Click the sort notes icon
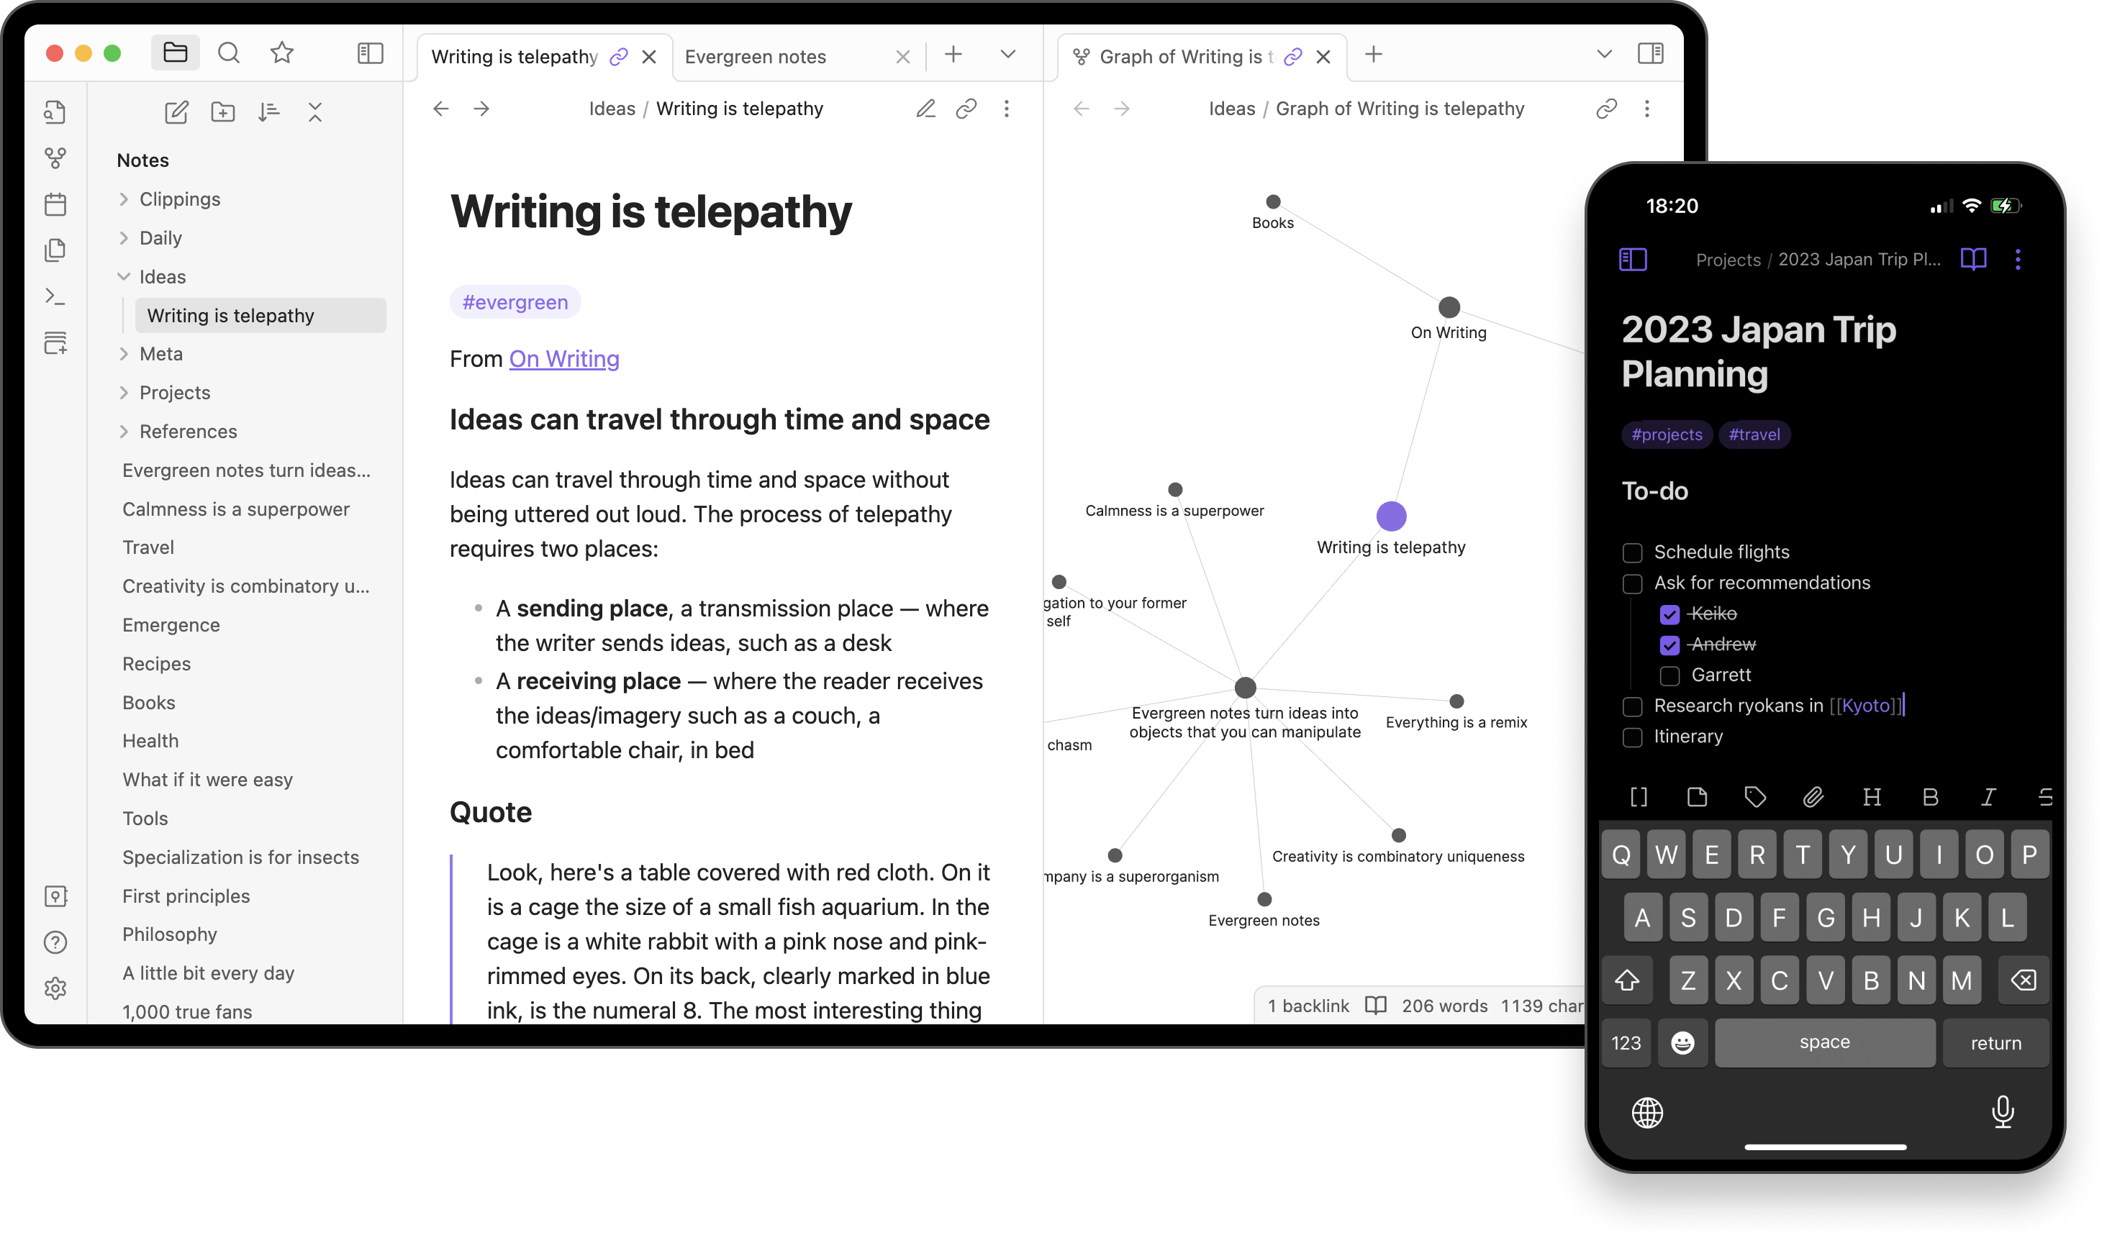The width and height of the screenshot is (2107, 1243). point(269,111)
